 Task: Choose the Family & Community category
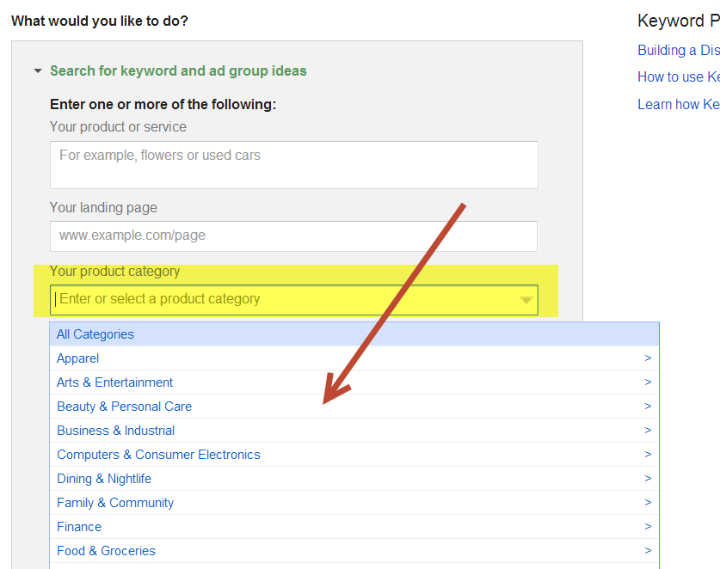[x=115, y=503]
